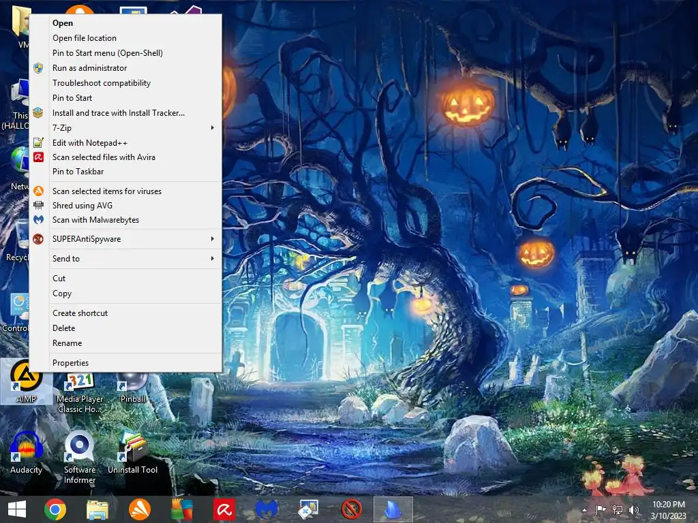Open Avira from the taskbar

click(x=224, y=509)
